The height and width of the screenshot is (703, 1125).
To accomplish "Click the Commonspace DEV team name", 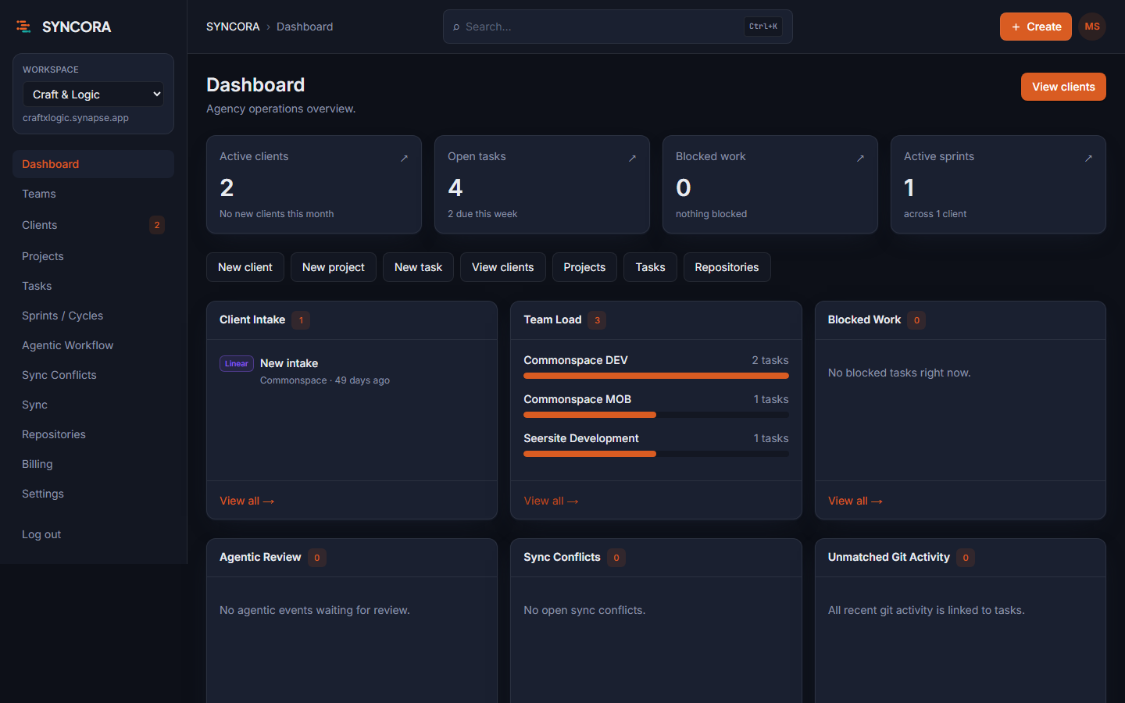I will (x=576, y=360).
